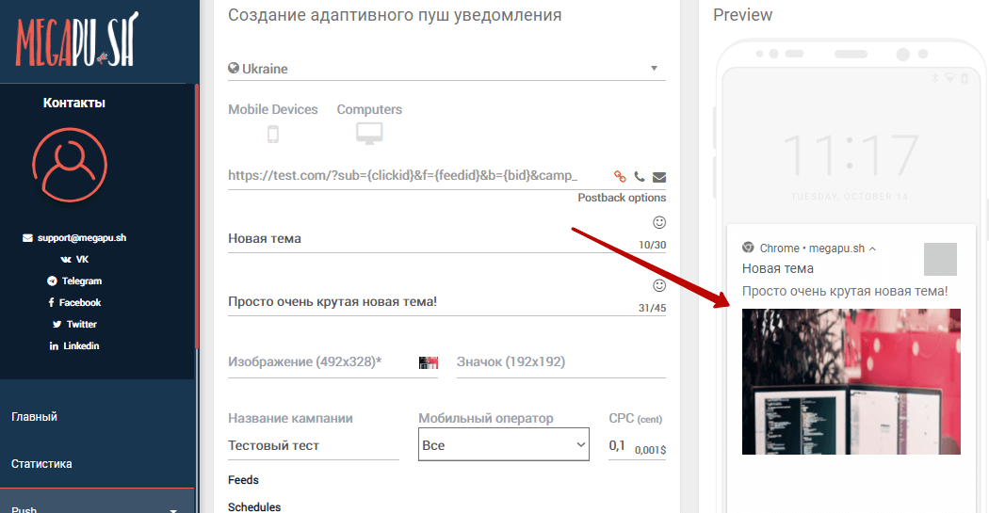Screen dimensions: 989x513
Task: Click the Значок (192x192) input field
Action: pos(560,362)
